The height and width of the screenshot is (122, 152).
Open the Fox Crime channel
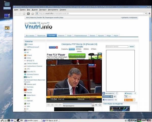[x=30, y=87]
